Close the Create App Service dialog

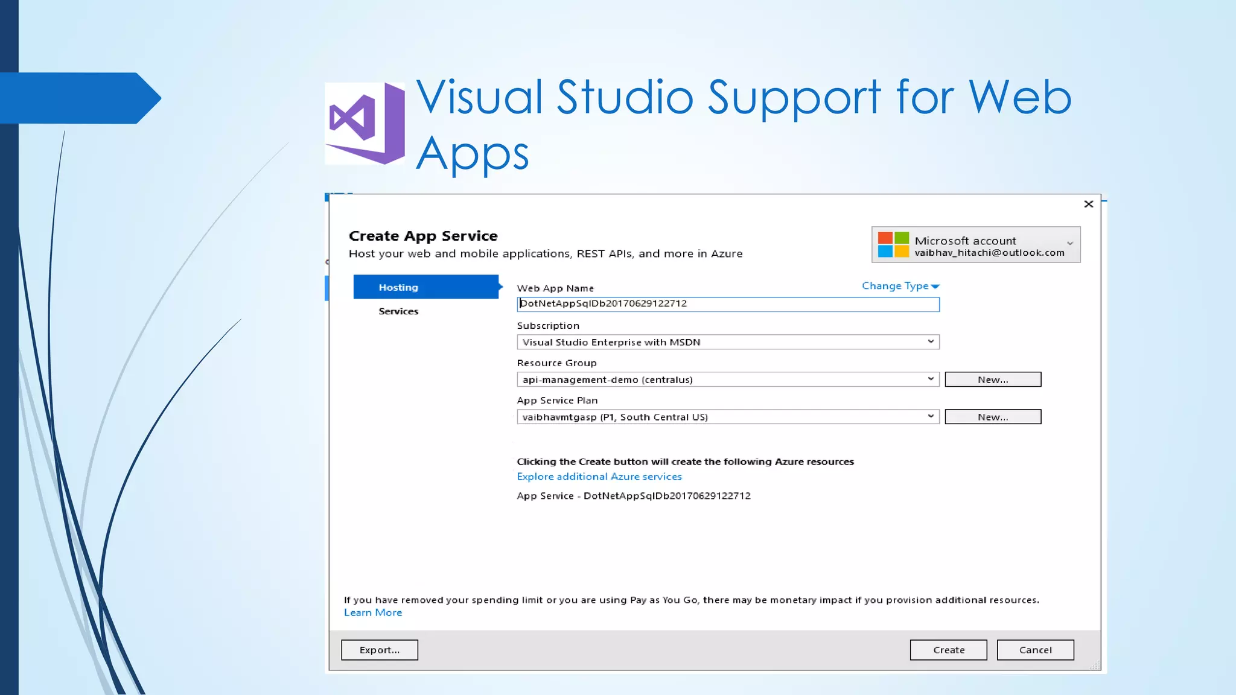click(1089, 204)
